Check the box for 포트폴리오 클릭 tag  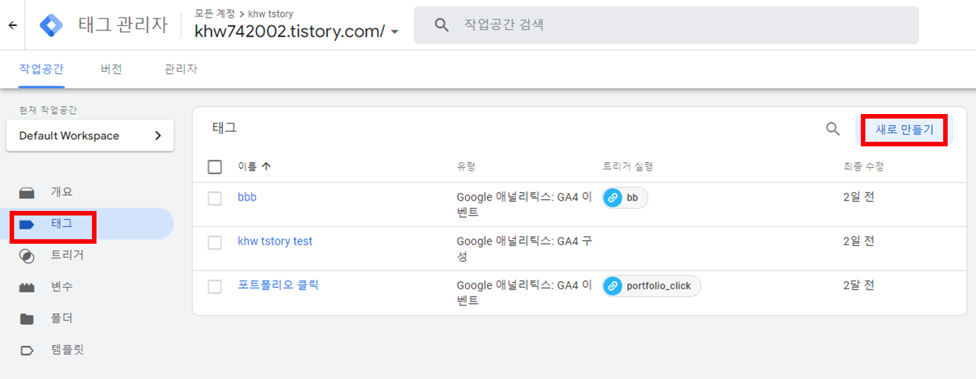pos(215,287)
